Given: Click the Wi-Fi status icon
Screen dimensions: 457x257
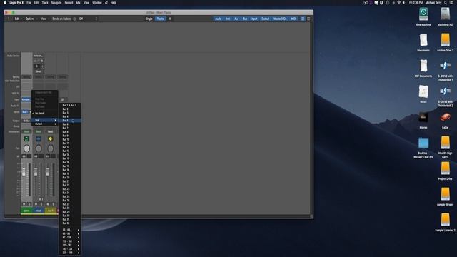Looking at the screenshot, I should click(x=398, y=3).
